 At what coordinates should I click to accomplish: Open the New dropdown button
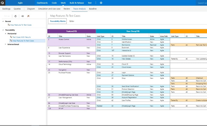[x=7, y=16]
